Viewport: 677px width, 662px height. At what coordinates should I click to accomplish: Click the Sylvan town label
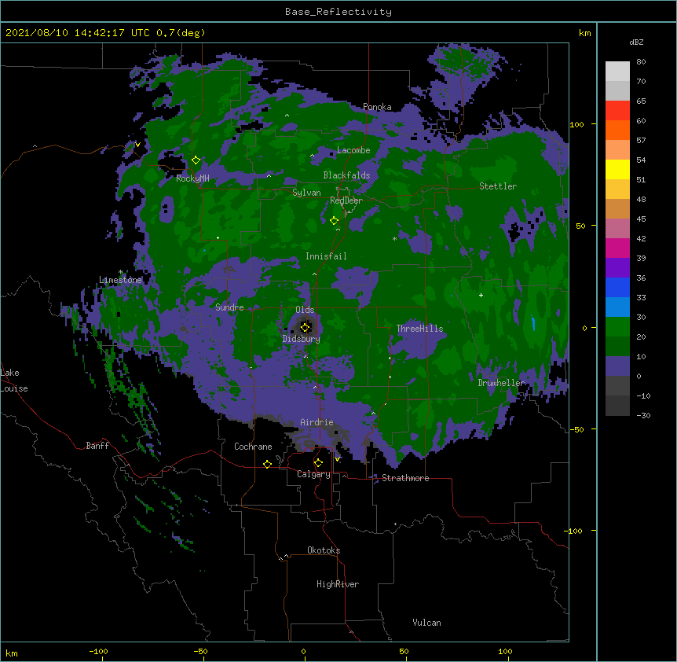coord(306,193)
